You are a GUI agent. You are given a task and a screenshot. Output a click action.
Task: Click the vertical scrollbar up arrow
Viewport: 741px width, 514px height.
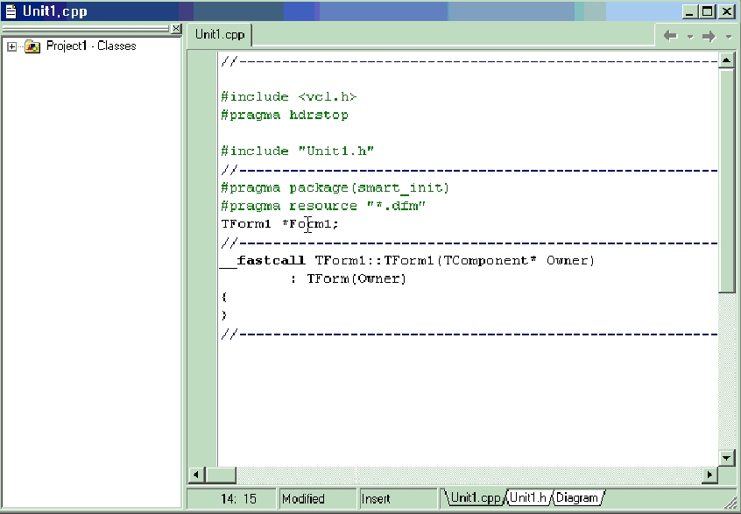726,61
